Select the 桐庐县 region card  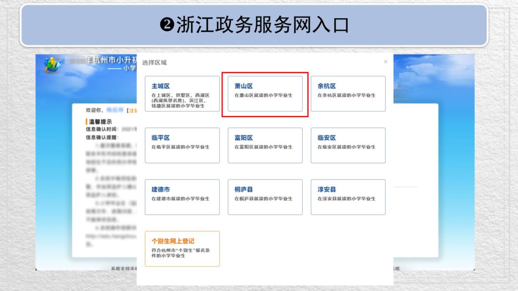pyautogui.click(x=265, y=197)
